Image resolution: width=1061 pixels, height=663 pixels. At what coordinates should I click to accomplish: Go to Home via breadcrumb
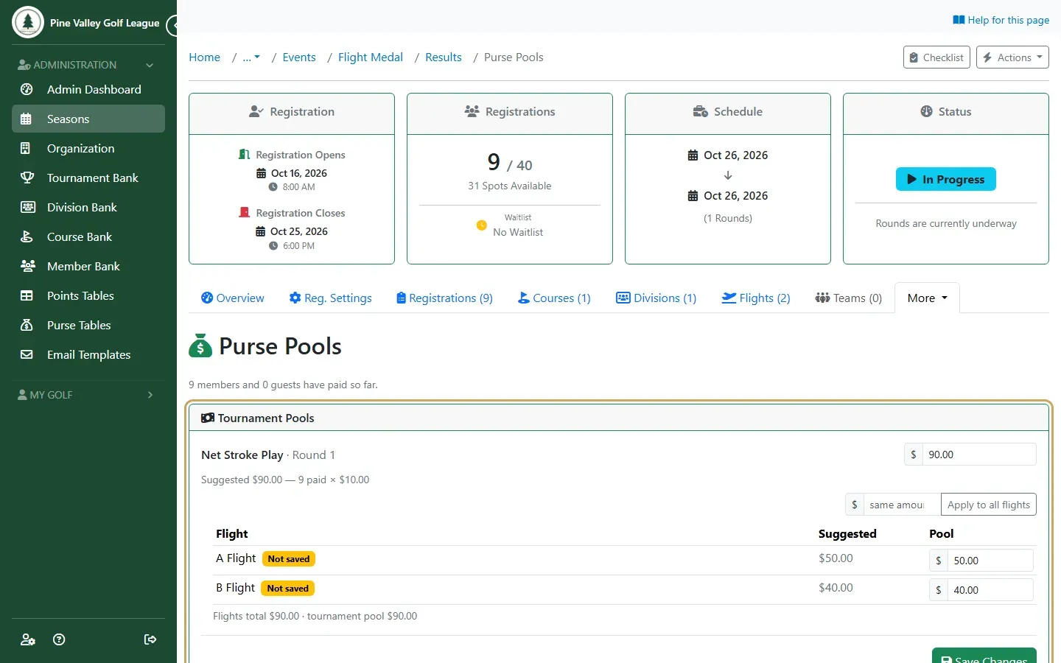(204, 57)
